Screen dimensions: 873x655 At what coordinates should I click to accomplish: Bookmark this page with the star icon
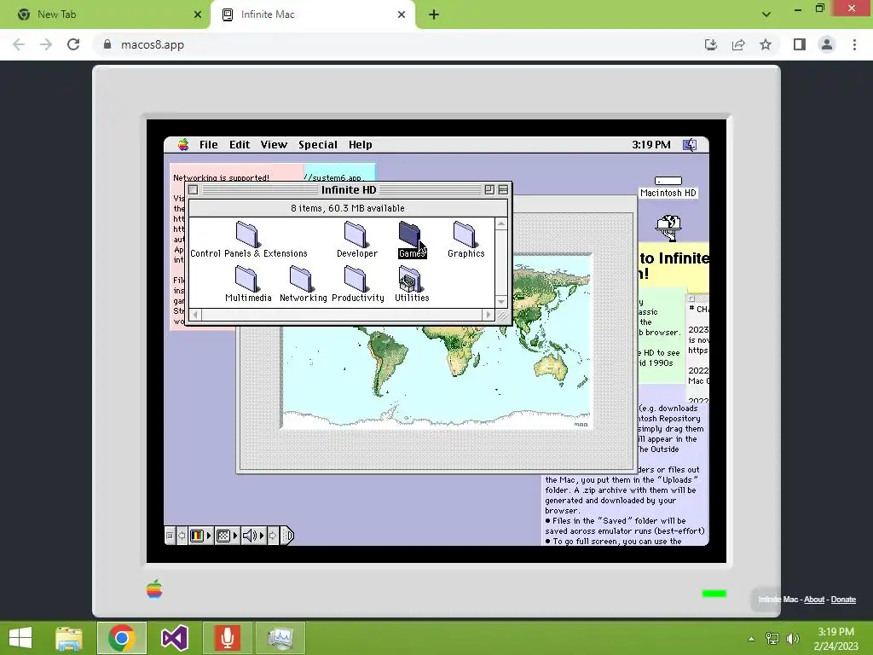pos(766,44)
